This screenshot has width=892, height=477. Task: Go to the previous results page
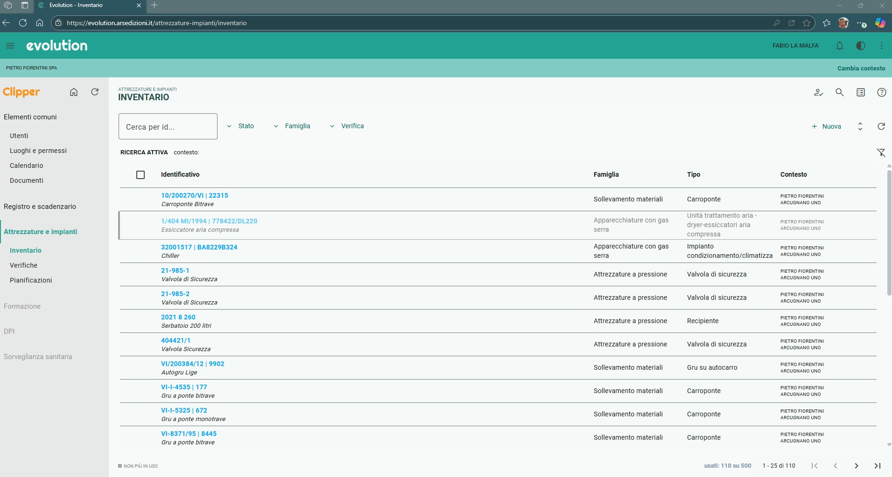836,466
